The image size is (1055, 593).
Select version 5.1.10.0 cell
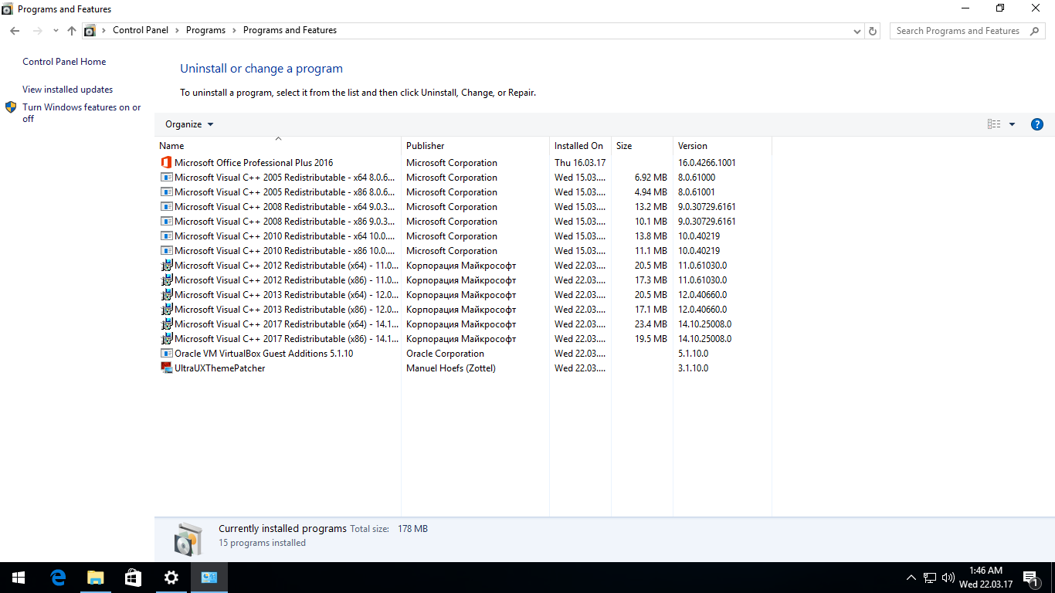point(693,354)
